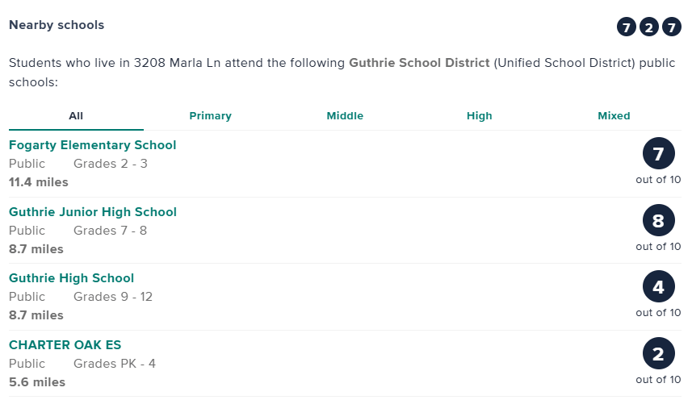Click Guthrie High School's rating badge of 4
Screen dimensions: 692x400
pos(658,287)
